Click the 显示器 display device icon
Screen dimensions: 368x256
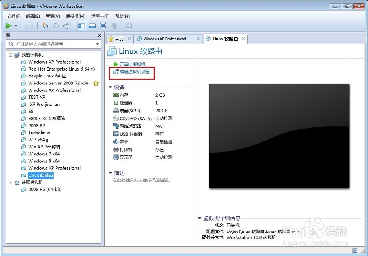click(x=116, y=157)
